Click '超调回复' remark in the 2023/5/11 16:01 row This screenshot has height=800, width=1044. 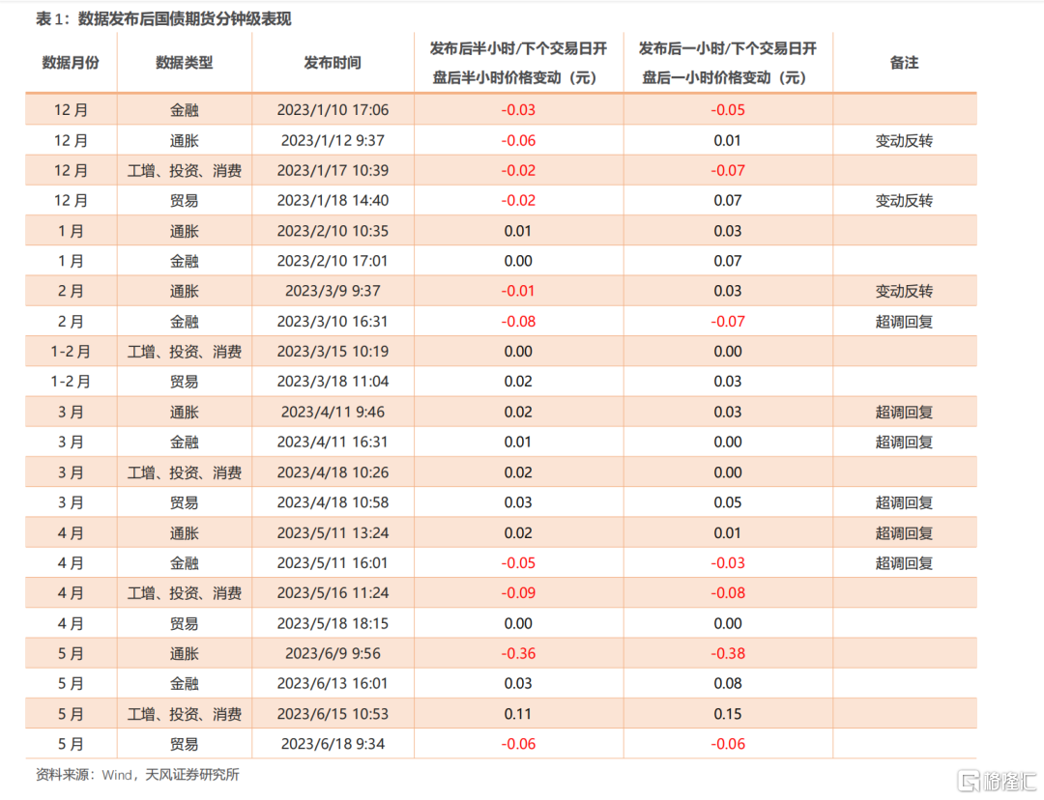coord(904,563)
